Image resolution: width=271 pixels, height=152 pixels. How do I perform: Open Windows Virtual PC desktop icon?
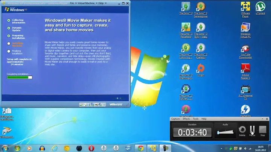tap(246, 29)
